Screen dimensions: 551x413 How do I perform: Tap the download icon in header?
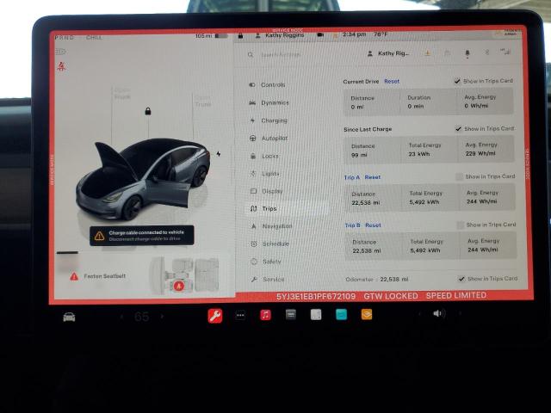427,53
